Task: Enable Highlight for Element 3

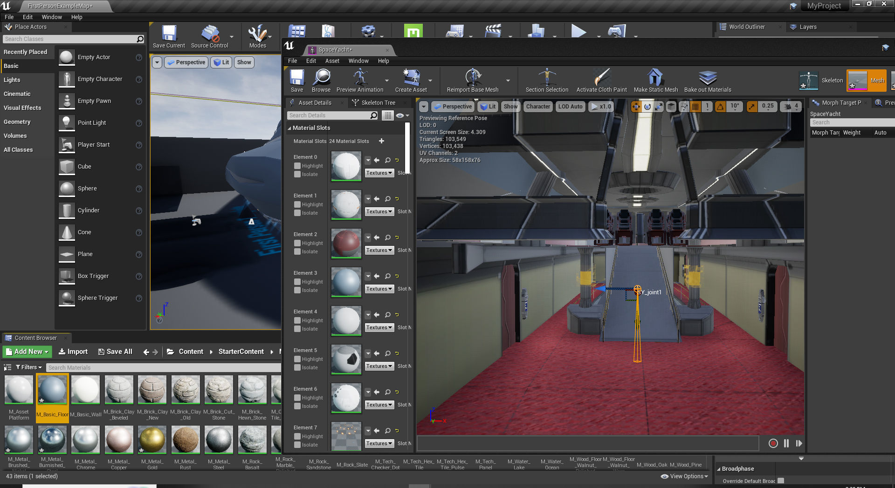Action: [x=297, y=282]
